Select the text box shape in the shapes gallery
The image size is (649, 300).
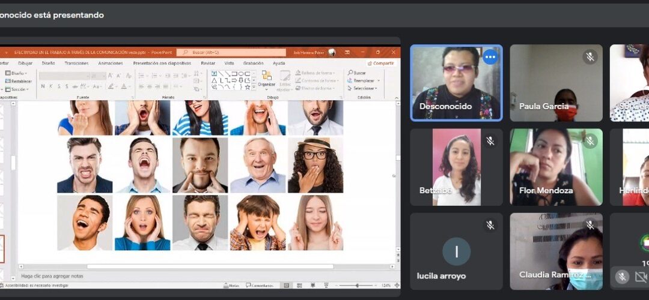(x=214, y=74)
